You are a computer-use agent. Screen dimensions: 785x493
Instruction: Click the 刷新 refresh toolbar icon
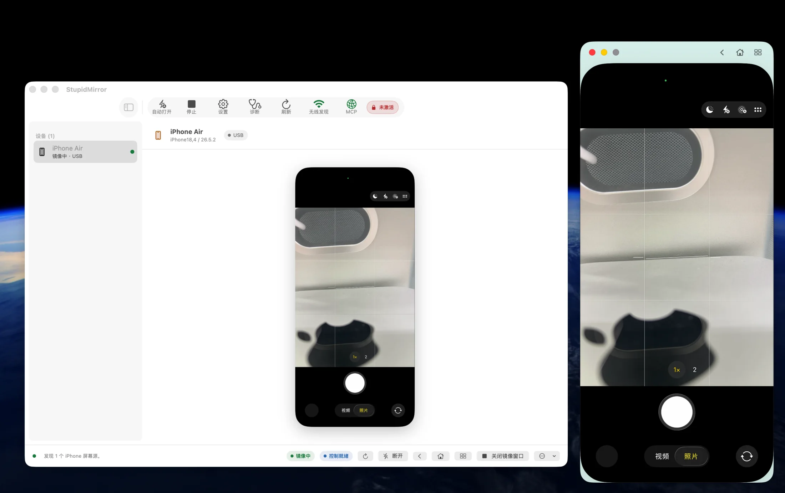286,107
